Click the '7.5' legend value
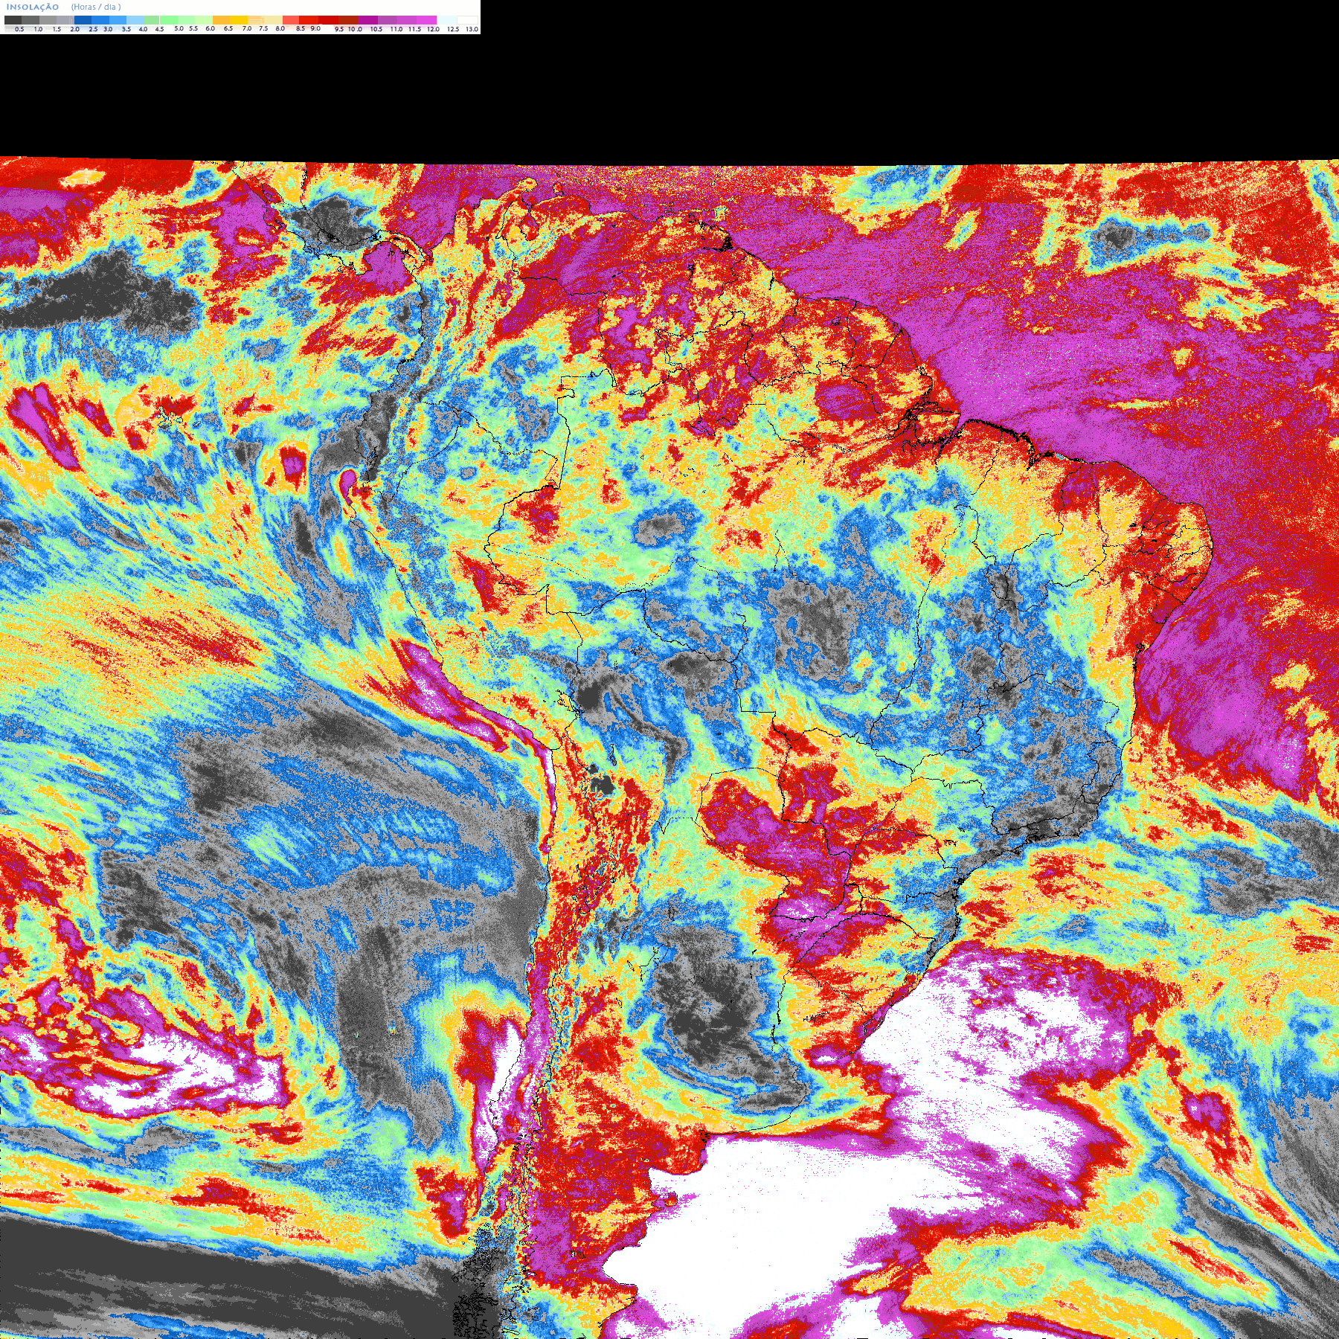This screenshot has height=1339, width=1339. point(263,28)
